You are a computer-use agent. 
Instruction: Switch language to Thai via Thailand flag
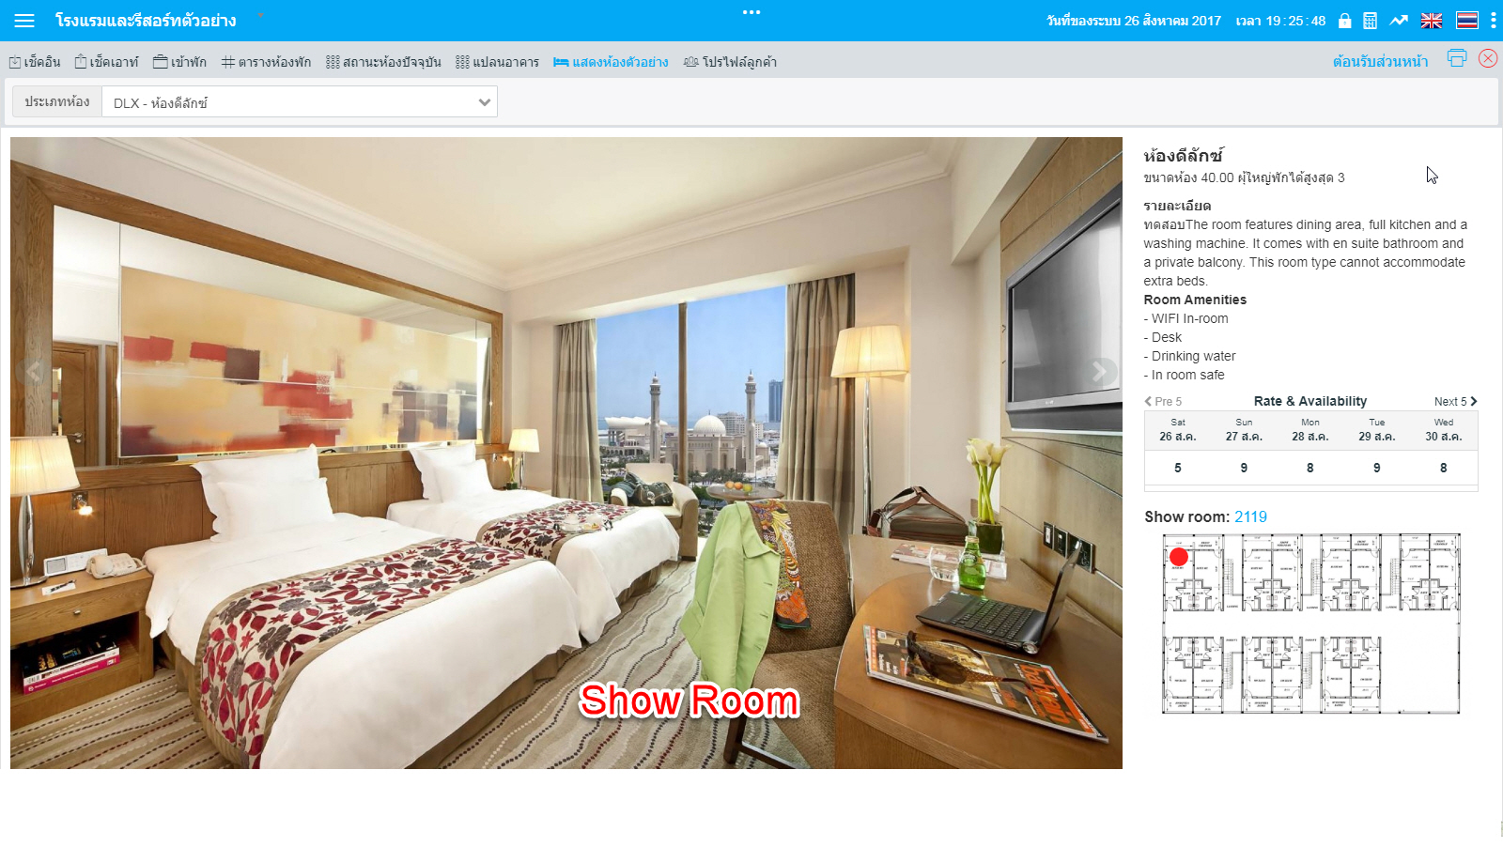1466,21
